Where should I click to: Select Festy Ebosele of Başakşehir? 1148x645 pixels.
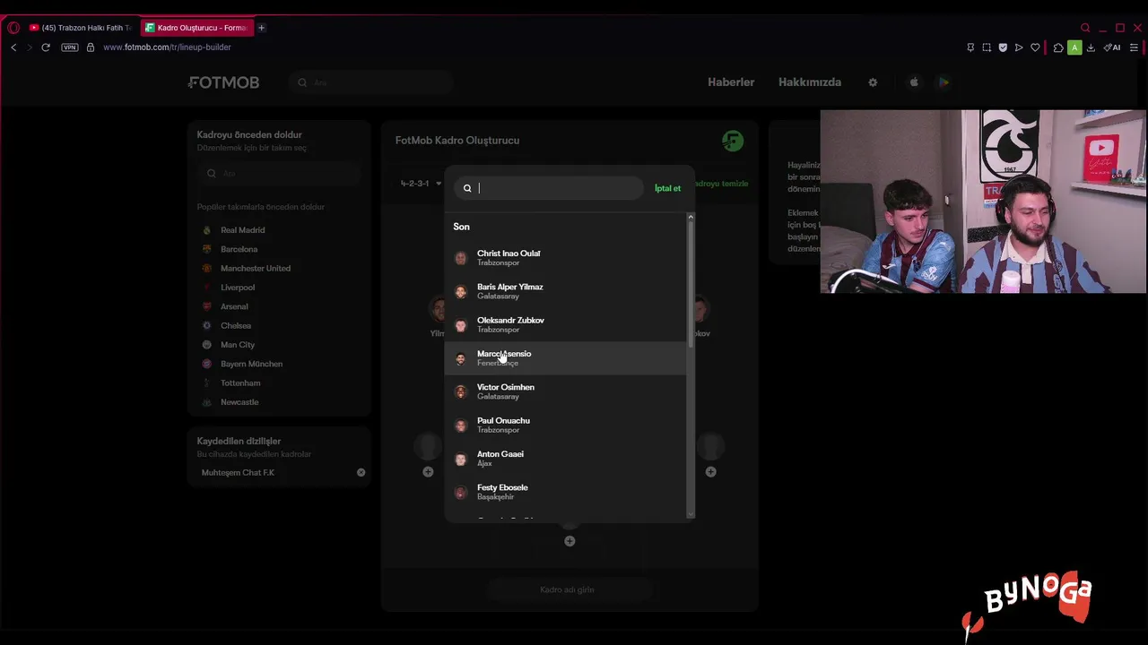(x=566, y=492)
